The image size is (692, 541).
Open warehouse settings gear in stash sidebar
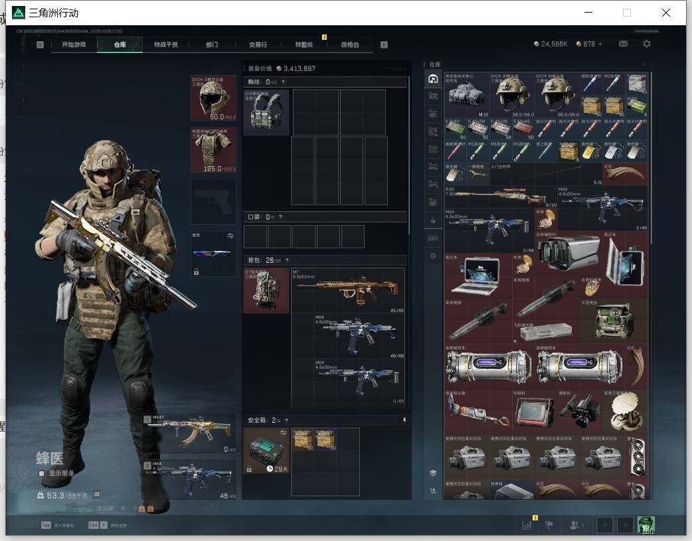pyautogui.click(x=433, y=256)
